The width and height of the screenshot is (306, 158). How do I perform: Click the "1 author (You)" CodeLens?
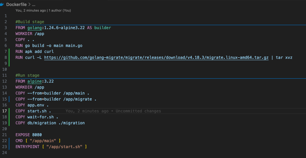[x=59, y=10]
